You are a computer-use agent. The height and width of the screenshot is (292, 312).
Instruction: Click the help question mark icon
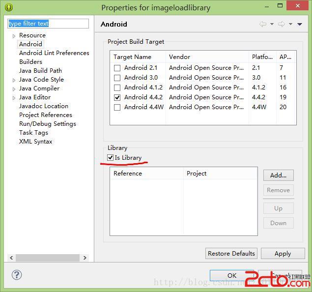click(17, 275)
